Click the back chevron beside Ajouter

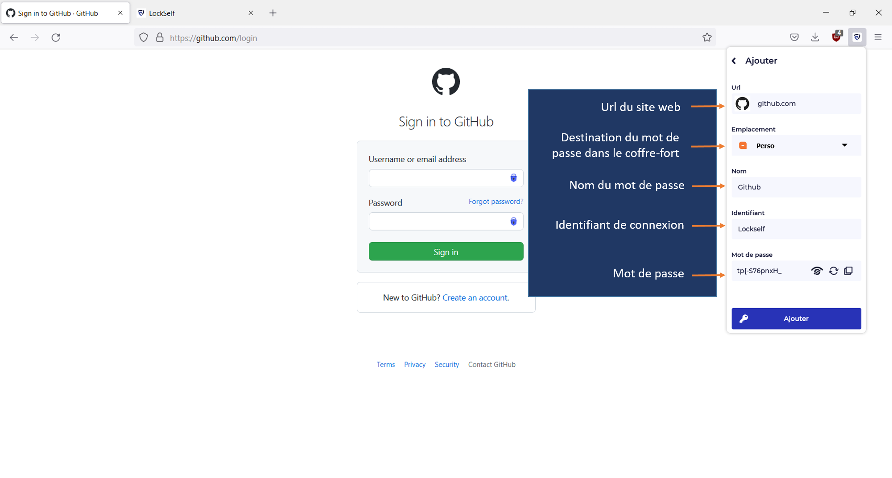[734, 61]
